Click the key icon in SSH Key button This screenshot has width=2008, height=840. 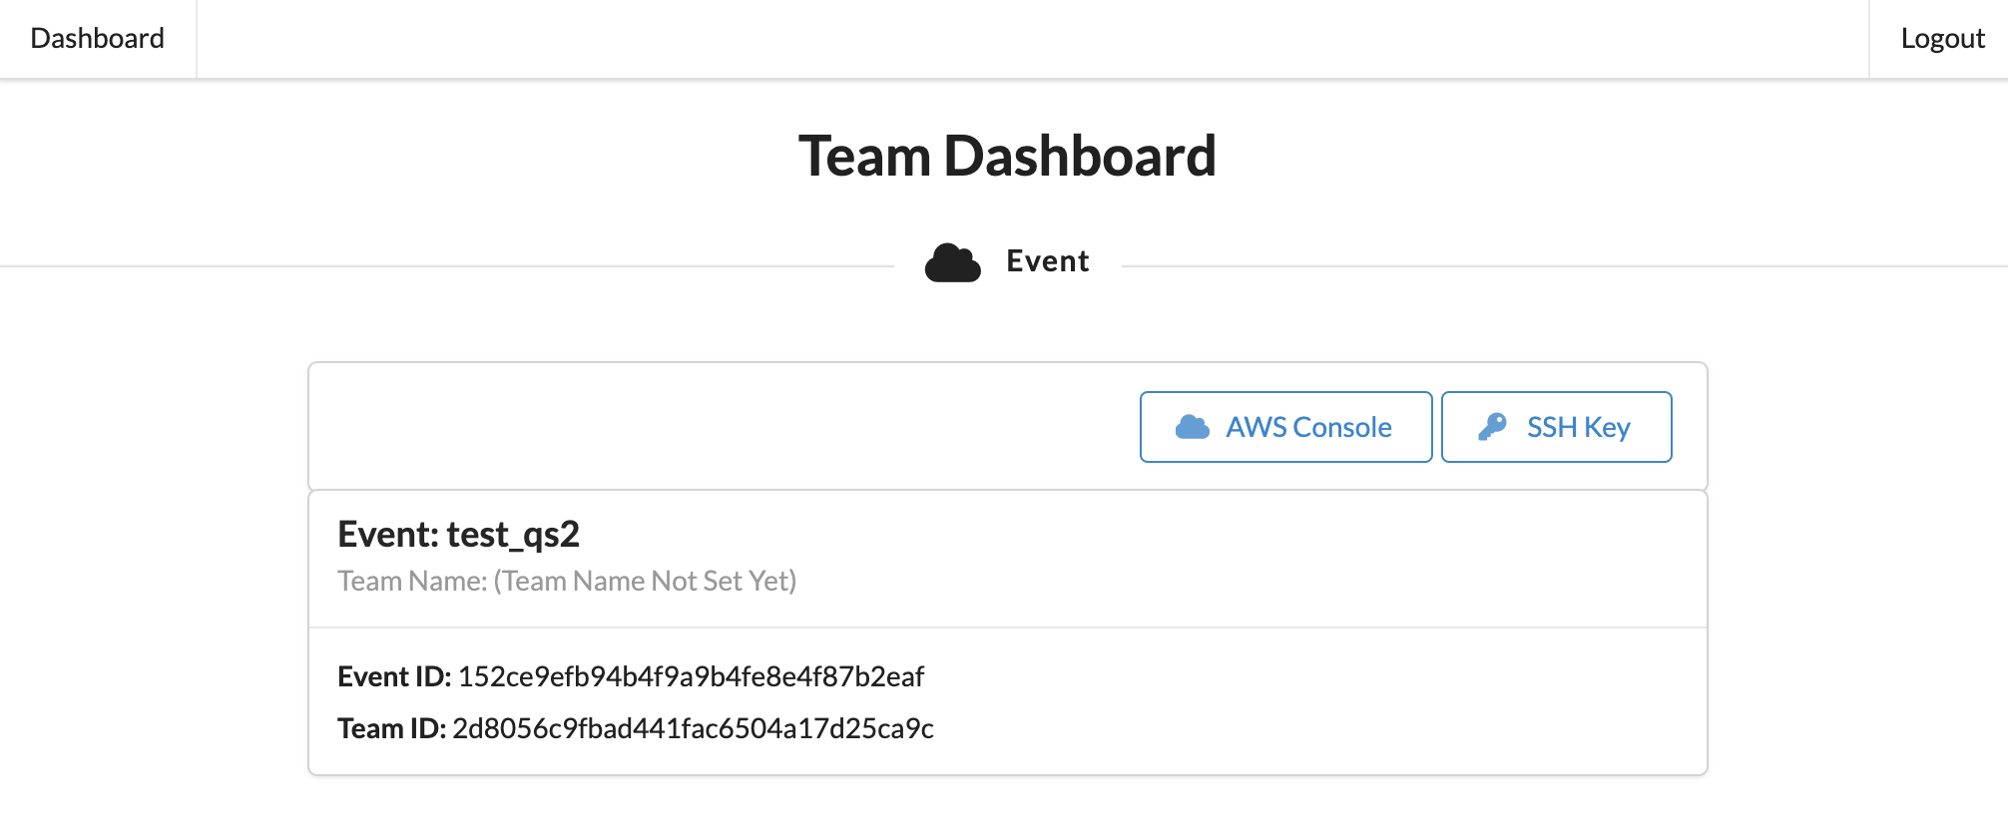coord(1492,427)
